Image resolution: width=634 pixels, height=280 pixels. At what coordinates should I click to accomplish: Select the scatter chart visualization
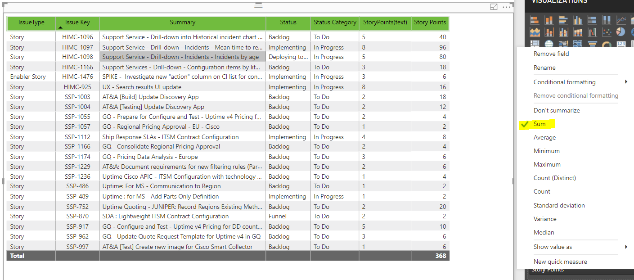(x=607, y=32)
